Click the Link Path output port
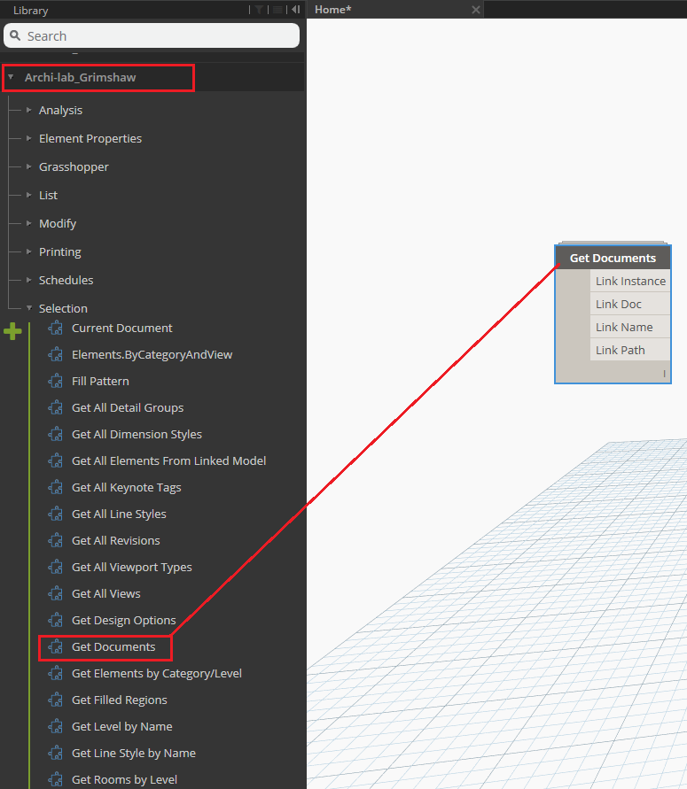 click(630, 350)
